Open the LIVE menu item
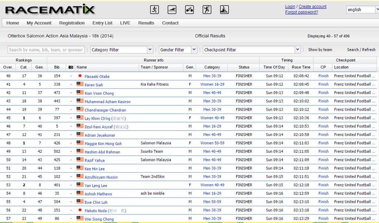 click(125, 23)
